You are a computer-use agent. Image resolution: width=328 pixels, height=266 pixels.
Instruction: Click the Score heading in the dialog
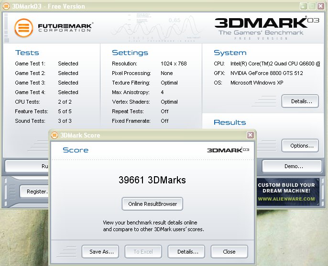click(x=76, y=150)
